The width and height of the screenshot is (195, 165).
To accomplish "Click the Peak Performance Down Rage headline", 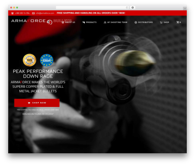I will [x=38, y=74].
